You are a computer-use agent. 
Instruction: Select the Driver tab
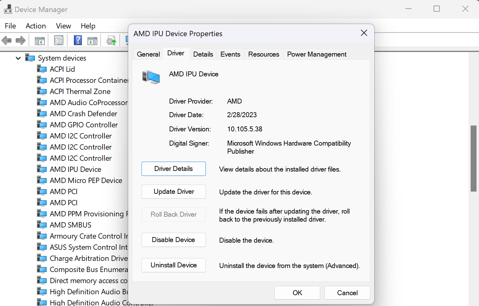point(176,53)
